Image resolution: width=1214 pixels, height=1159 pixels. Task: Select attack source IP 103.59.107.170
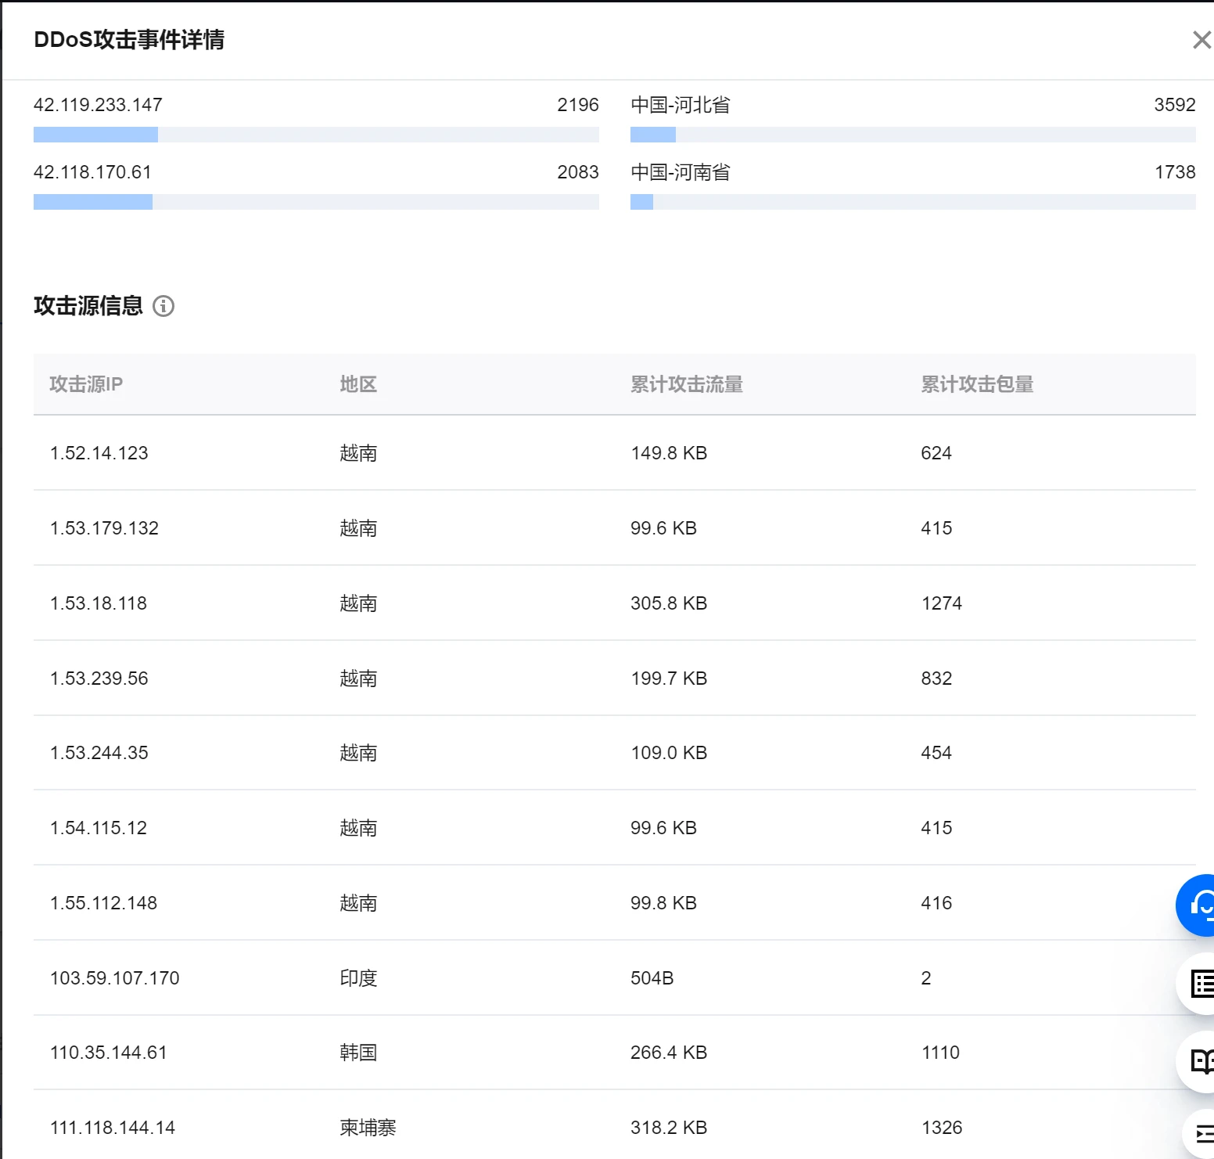(x=115, y=978)
